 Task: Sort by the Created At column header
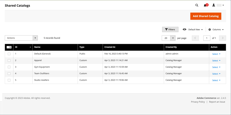pyautogui.click(x=133, y=47)
